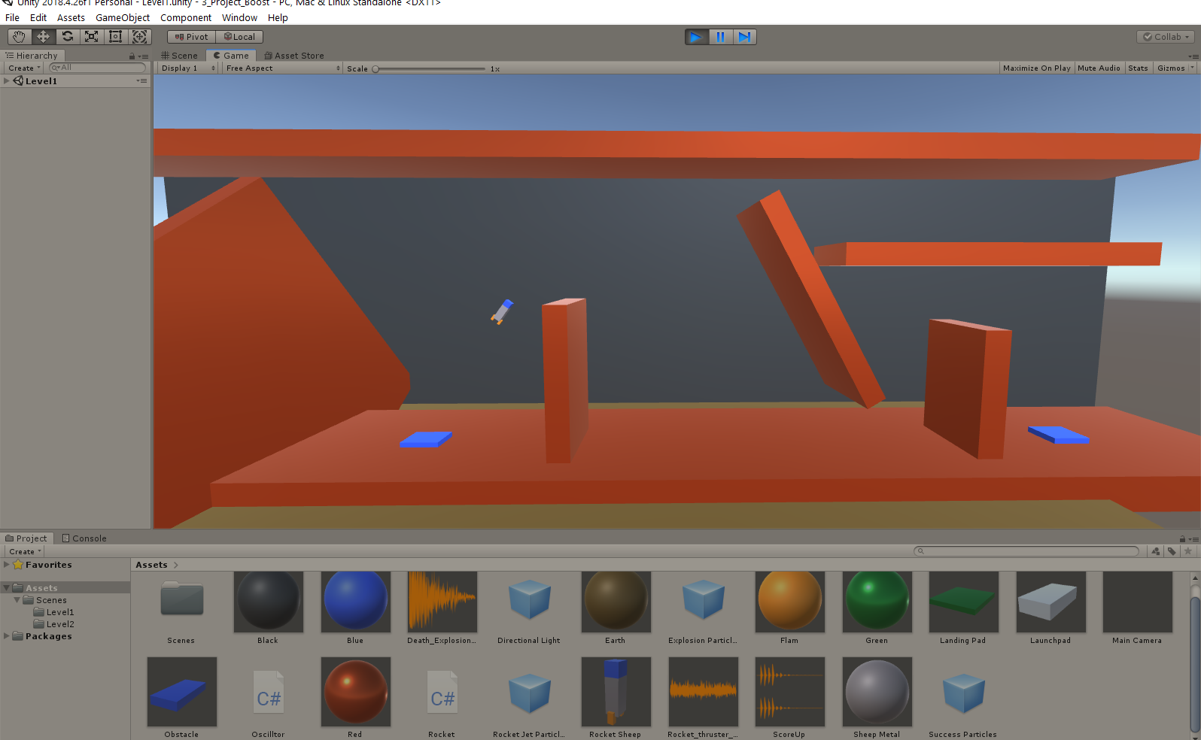Select the Earth material asset

pos(616,608)
